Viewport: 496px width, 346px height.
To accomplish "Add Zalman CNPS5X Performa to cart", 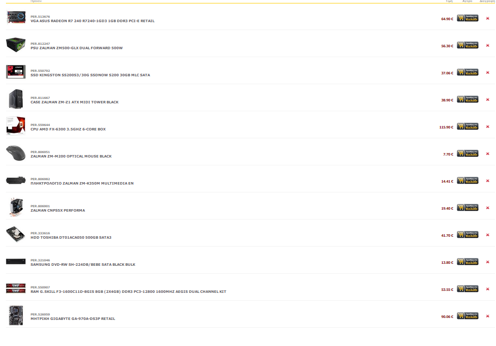I will 467,208.
